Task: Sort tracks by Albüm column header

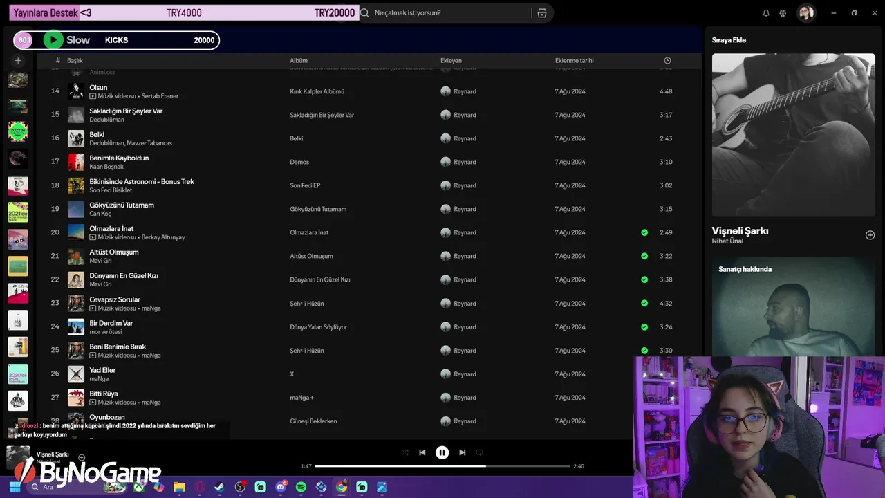Action: click(299, 61)
